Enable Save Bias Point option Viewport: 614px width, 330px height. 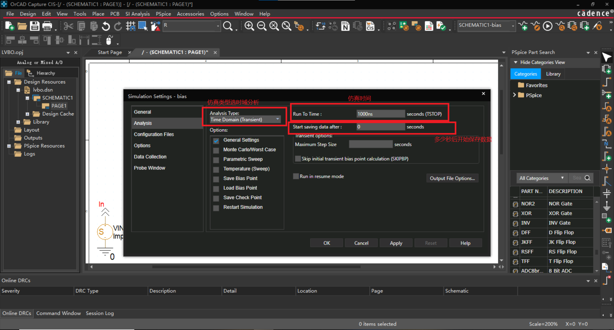click(216, 179)
